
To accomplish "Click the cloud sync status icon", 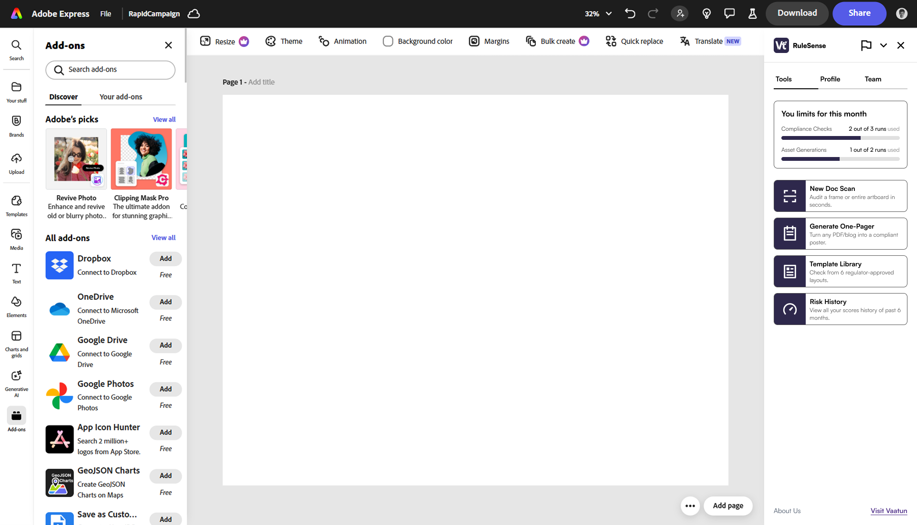I will 193,13.
